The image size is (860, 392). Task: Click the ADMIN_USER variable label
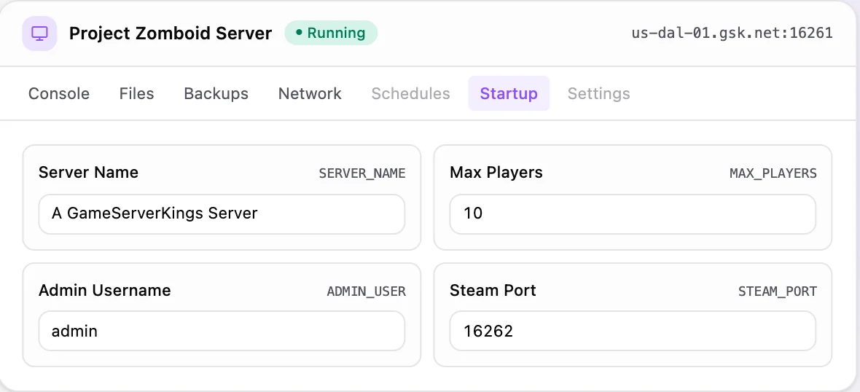click(x=367, y=291)
